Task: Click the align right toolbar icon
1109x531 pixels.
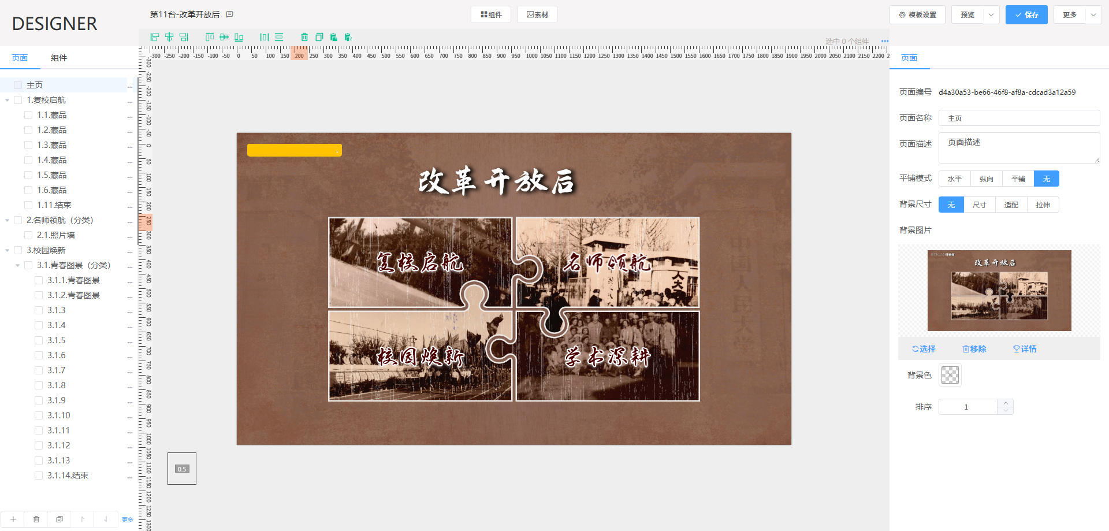Action: (x=184, y=37)
